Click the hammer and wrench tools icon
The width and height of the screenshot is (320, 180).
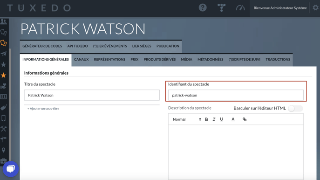[x=3, y=129]
